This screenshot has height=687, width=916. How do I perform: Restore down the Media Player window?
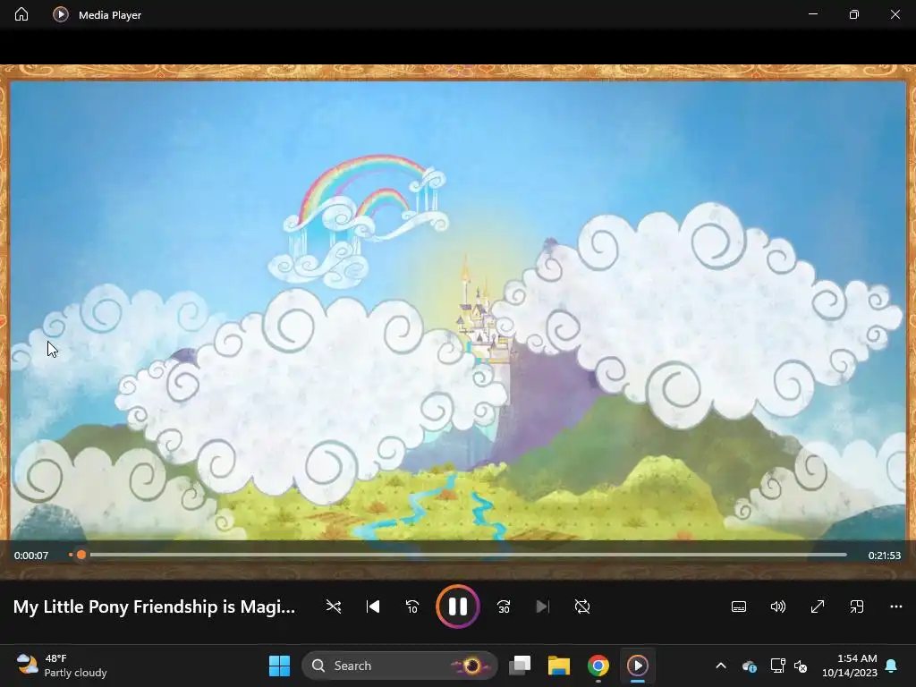(x=854, y=14)
